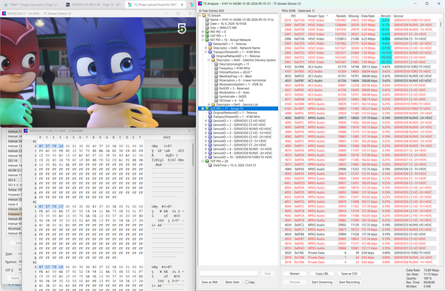
Task: Select the SDT PID = 17 Actual TS row
Action: click(238, 109)
